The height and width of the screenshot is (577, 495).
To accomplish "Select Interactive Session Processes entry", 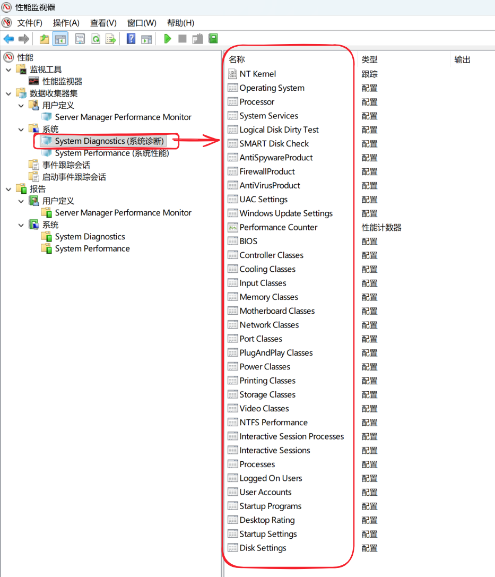I will pos(292,436).
